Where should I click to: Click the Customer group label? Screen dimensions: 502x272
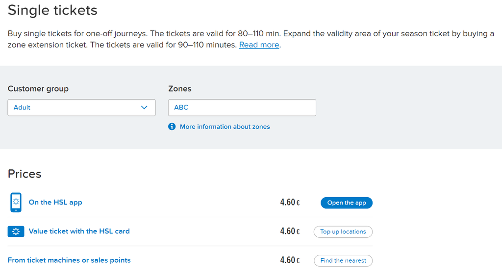tap(38, 89)
